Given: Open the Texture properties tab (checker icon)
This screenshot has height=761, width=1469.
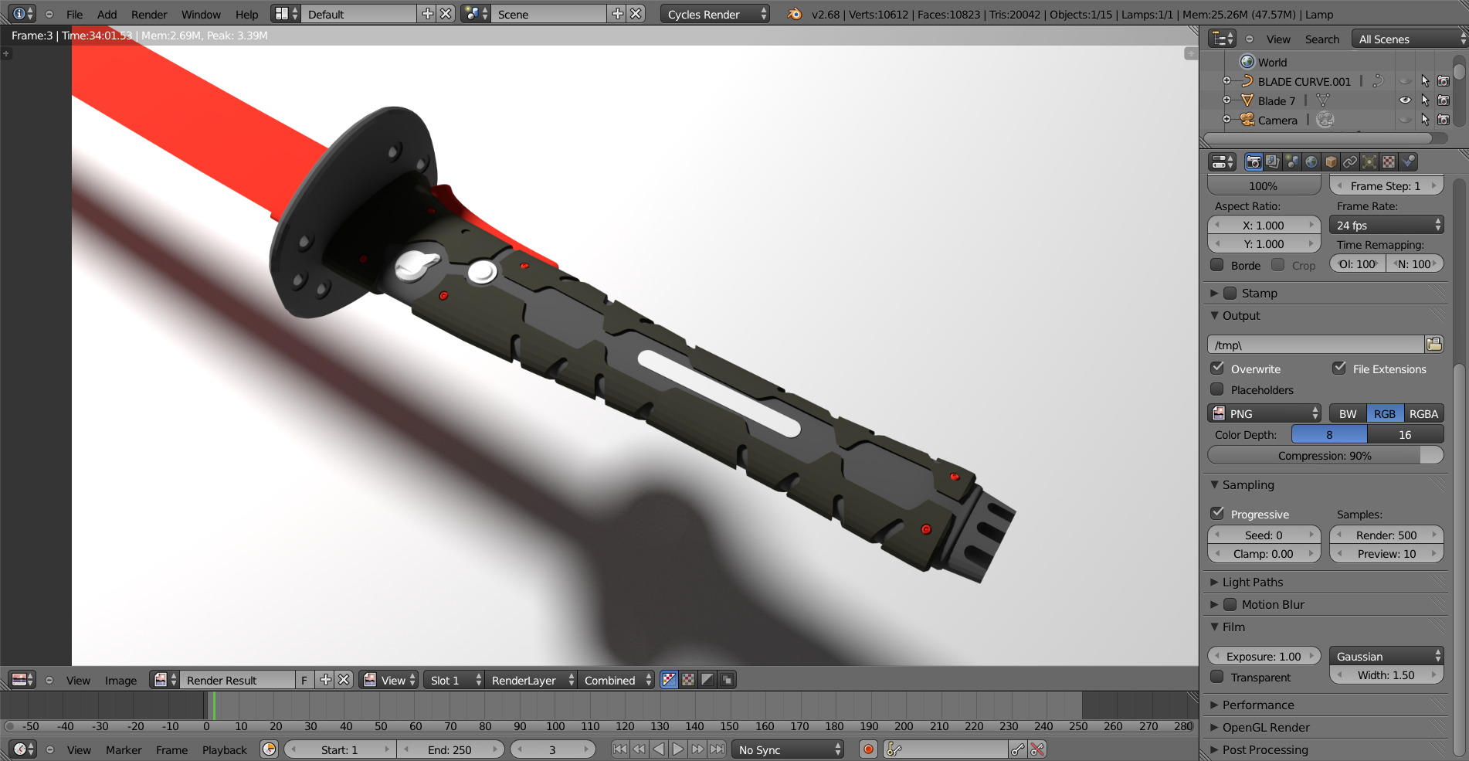Looking at the screenshot, I should click(x=1389, y=161).
